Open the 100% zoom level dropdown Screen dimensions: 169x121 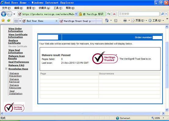point(164,118)
